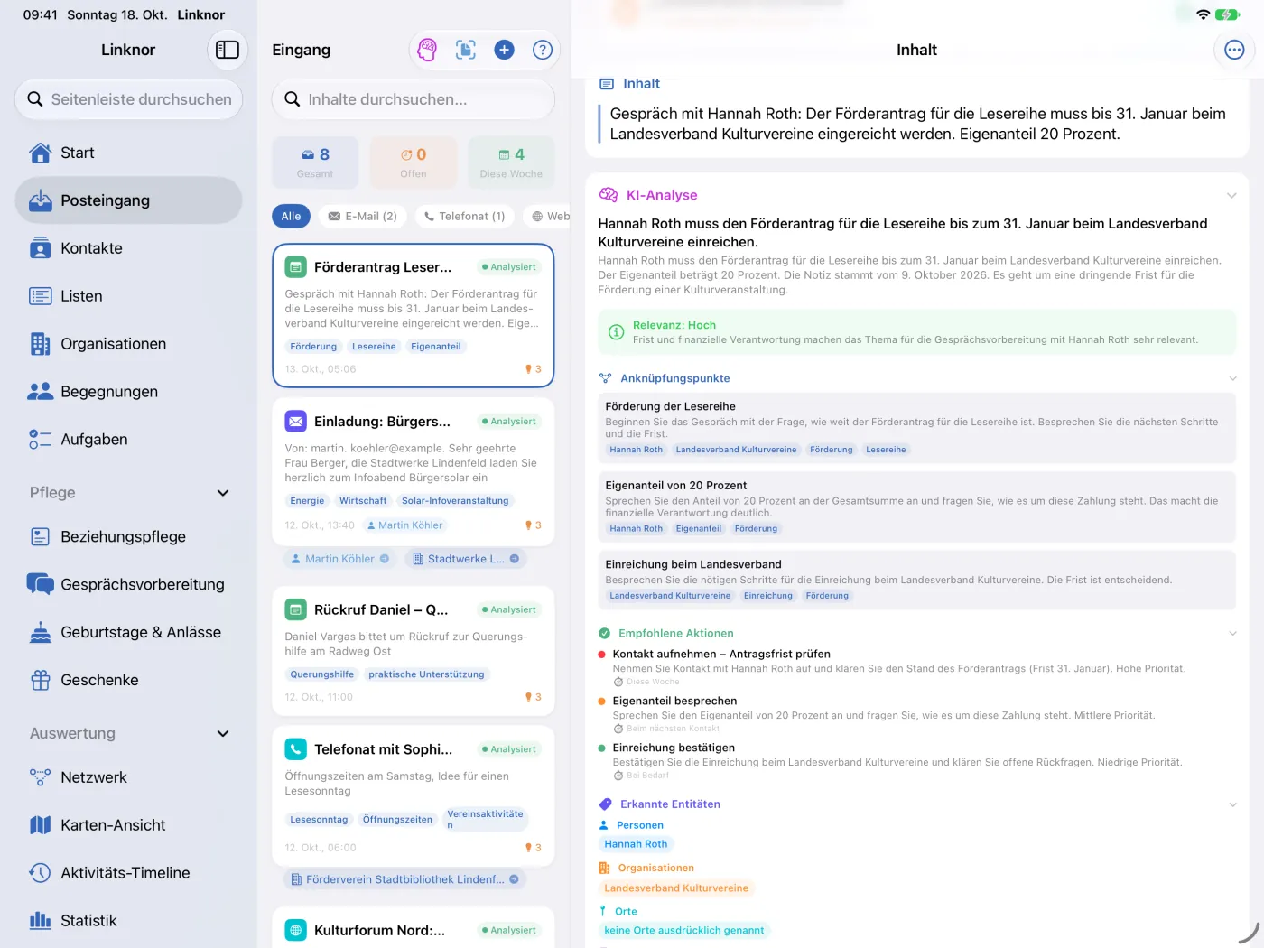Collapse the Pflege section
Viewport: 1264px width, 948px height.
click(223, 493)
